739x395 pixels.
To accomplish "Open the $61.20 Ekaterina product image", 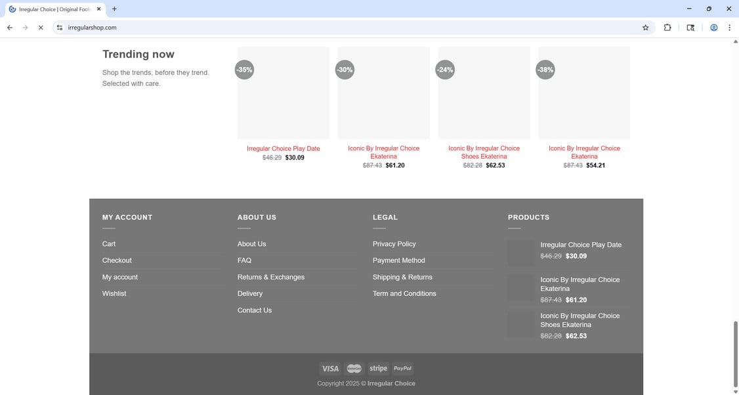I will pos(384,93).
